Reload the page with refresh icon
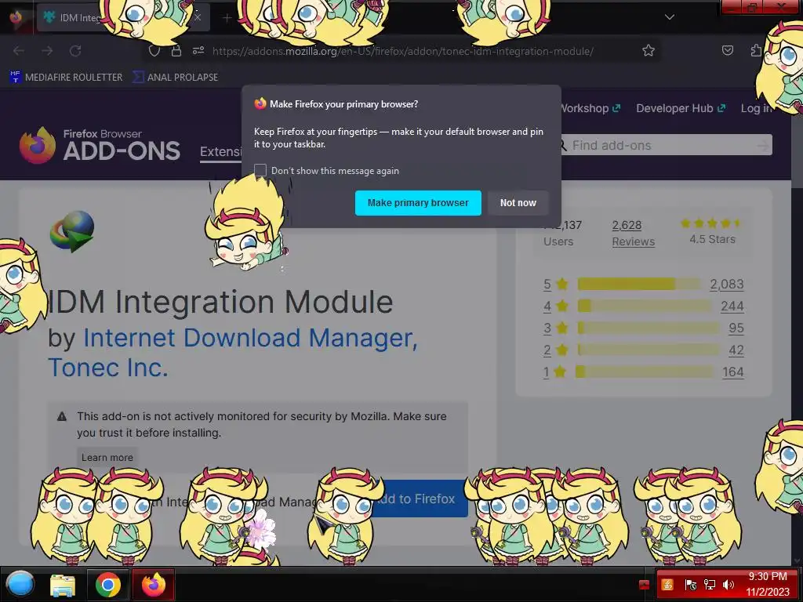 coord(75,51)
